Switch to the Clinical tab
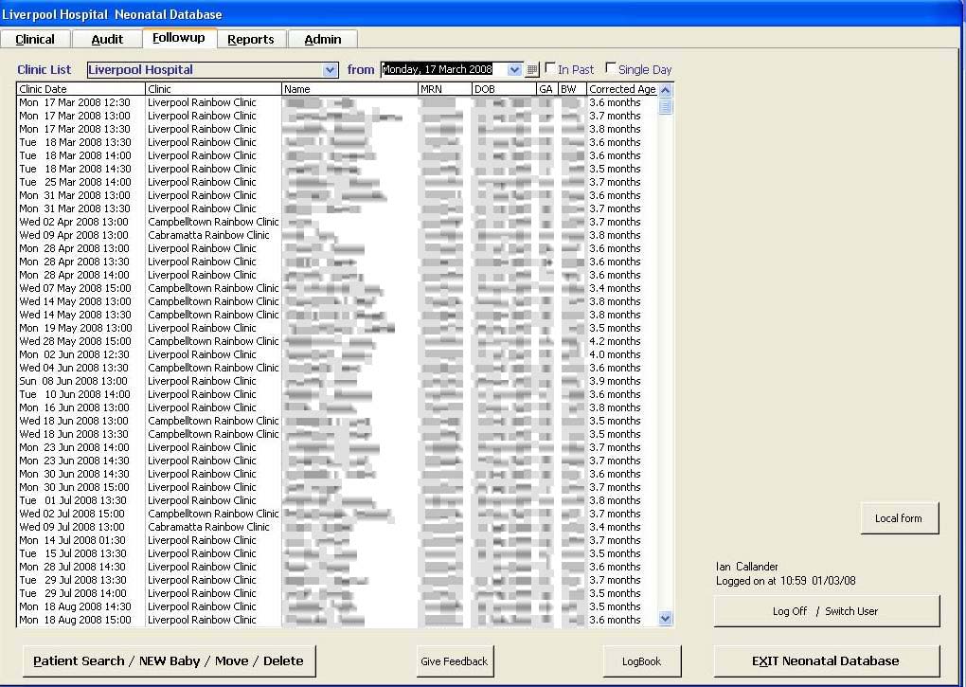 tap(35, 40)
